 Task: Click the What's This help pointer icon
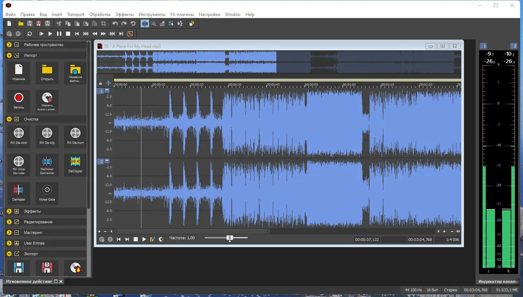pyautogui.click(x=192, y=23)
